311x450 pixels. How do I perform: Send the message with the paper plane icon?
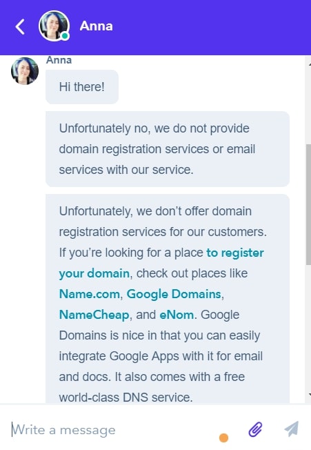[292, 429]
